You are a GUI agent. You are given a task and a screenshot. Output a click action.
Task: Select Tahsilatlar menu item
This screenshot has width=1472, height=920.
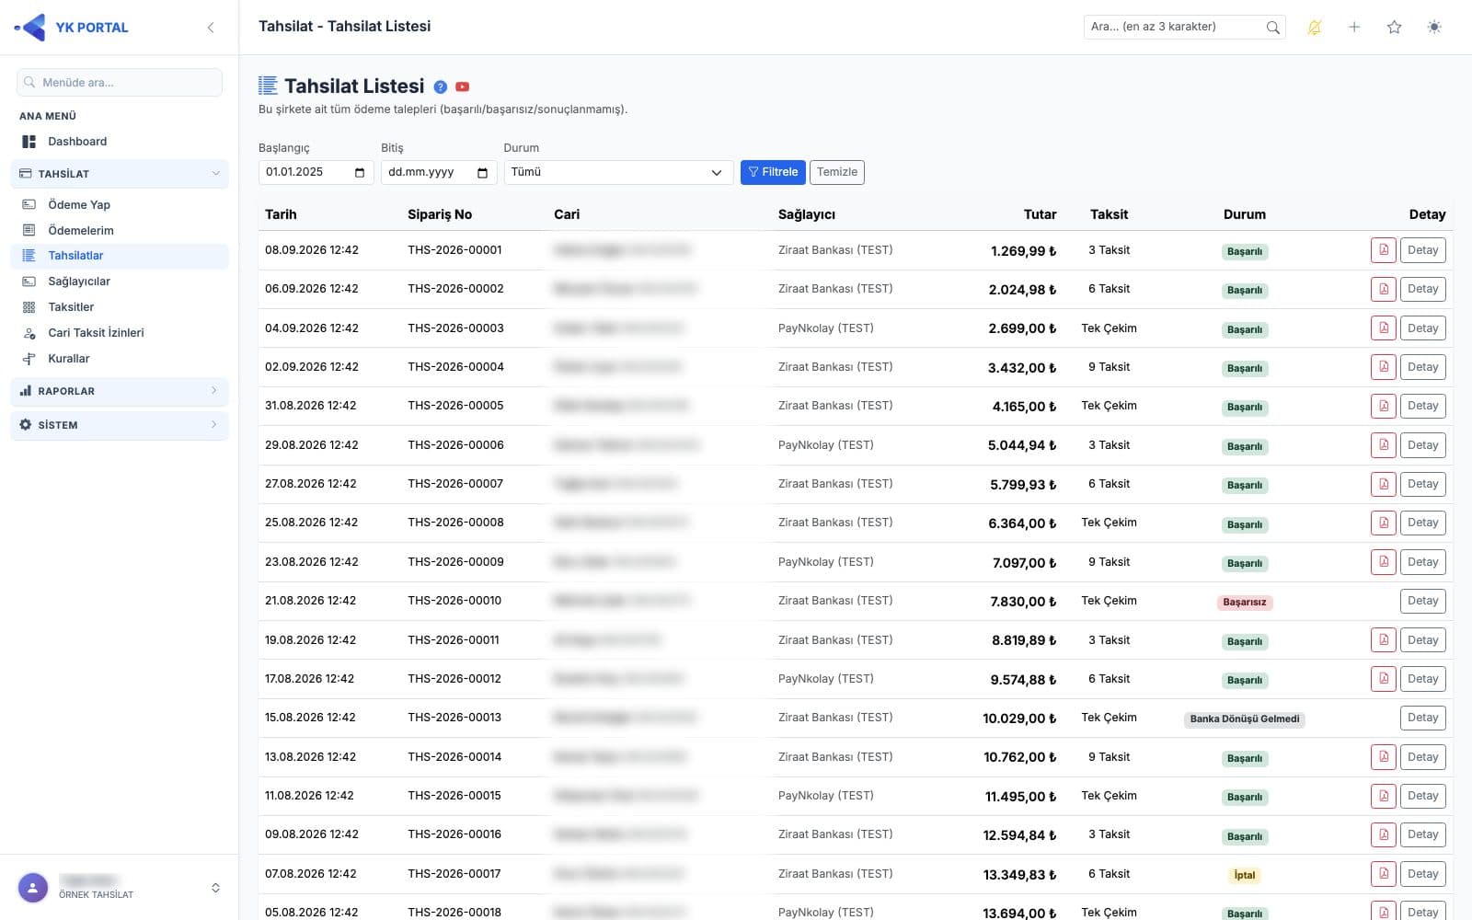(120, 256)
